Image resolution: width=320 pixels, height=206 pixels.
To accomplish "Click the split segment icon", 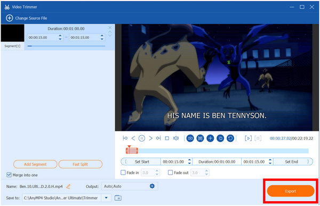I will coord(190,138).
